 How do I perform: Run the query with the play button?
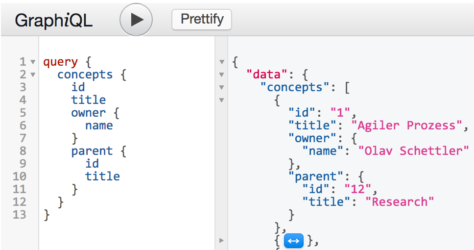click(136, 20)
